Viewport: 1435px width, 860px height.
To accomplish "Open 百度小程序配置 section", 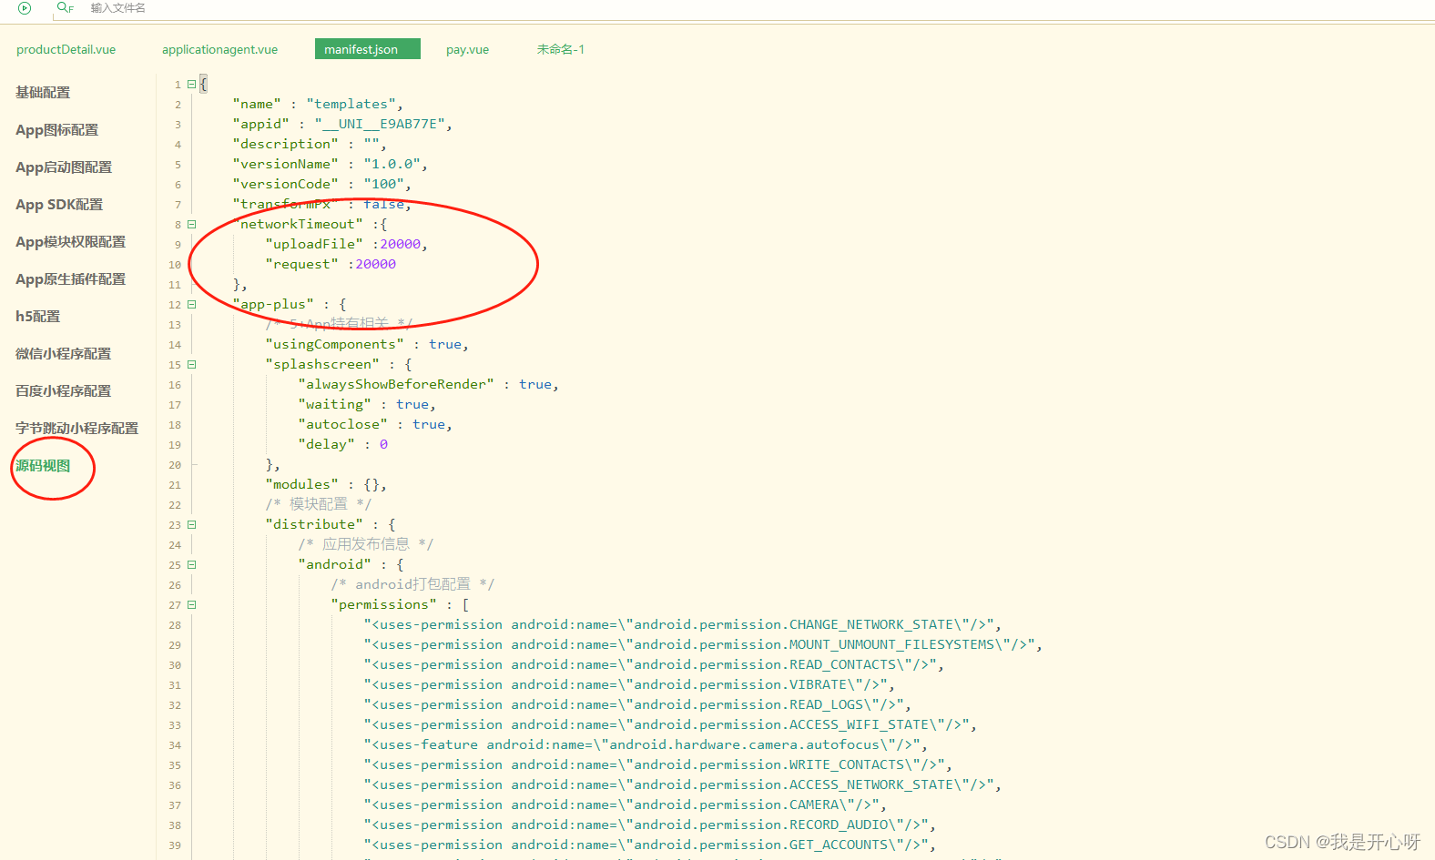I will 63,390.
